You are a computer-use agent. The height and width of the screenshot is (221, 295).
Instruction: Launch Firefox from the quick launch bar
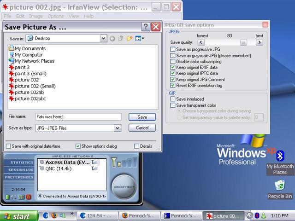pos(54,215)
